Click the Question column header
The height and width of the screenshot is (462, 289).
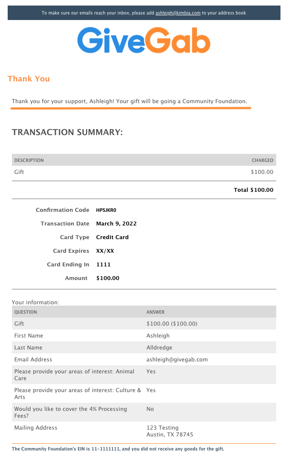coord(26,312)
